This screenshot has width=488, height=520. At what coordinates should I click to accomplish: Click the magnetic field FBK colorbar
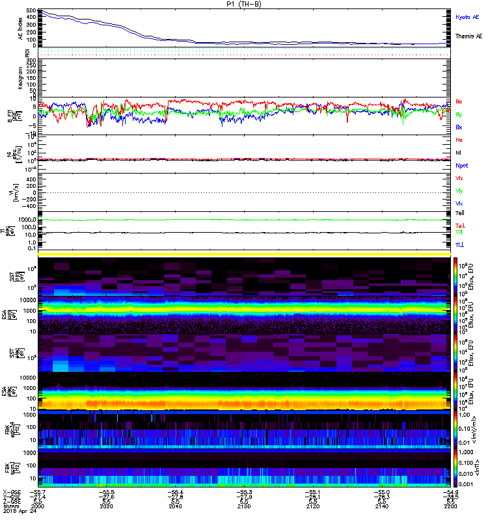click(x=455, y=468)
